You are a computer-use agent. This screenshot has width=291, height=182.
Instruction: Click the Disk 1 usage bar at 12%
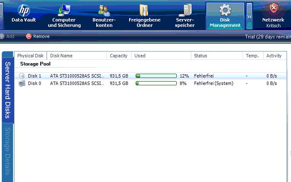pos(156,76)
